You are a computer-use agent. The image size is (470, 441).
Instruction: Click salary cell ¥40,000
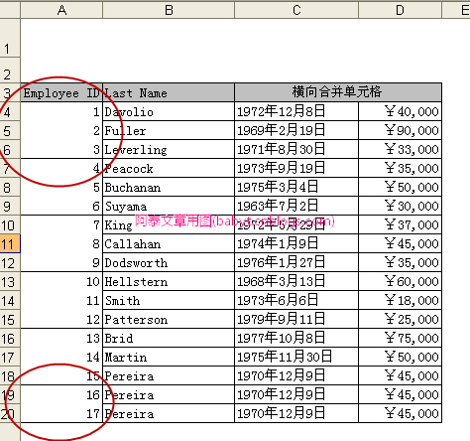click(x=400, y=111)
